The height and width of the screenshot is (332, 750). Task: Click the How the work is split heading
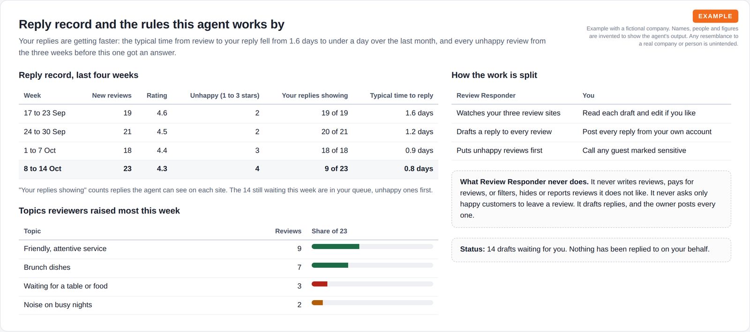[494, 75]
